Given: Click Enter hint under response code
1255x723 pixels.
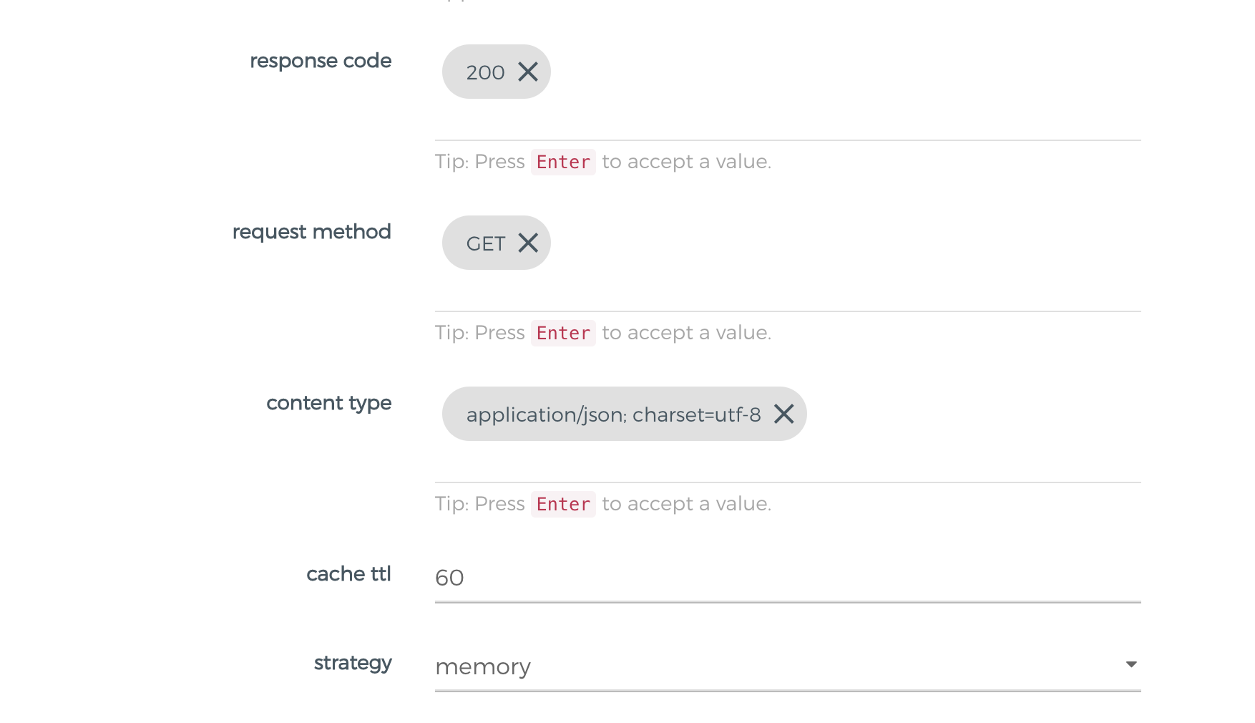Looking at the screenshot, I should pyautogui.click(x=563, y=162).
